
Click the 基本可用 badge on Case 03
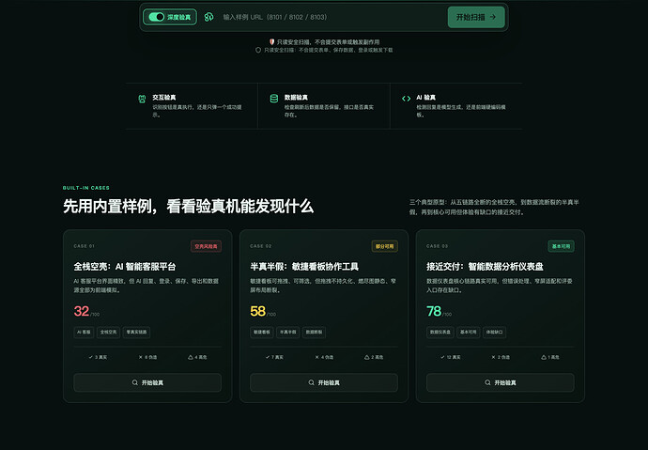click(561, 246)
